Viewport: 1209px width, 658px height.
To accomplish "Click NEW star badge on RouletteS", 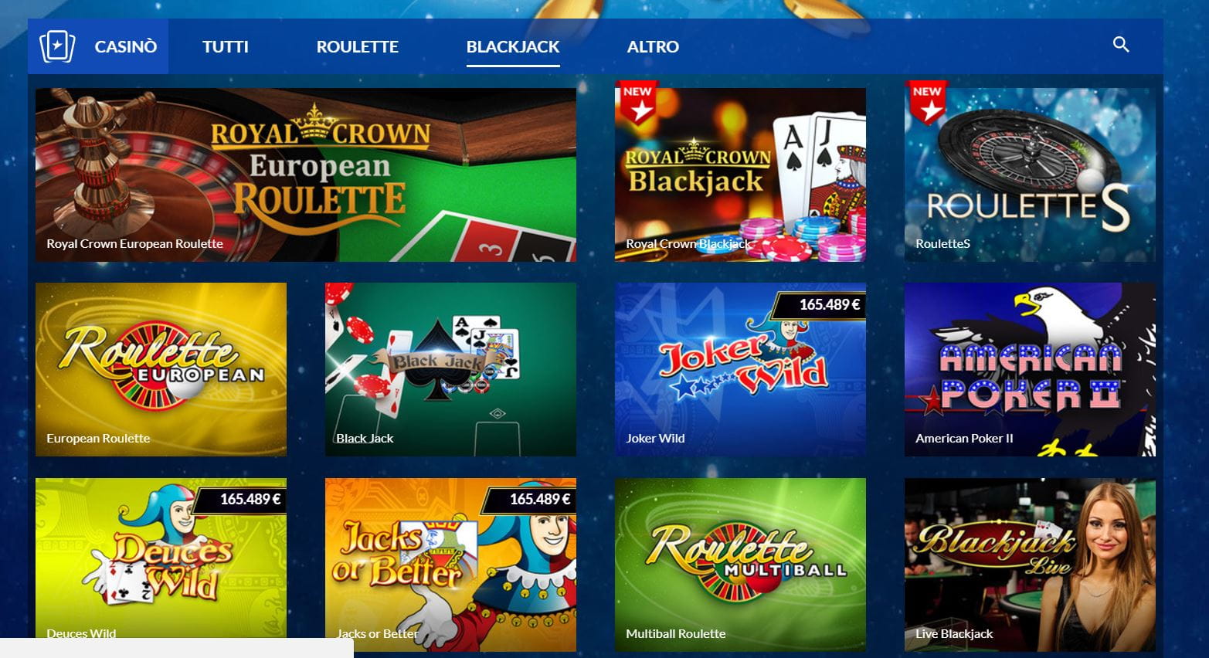I will pyautogui.click(x=929, y=102).
